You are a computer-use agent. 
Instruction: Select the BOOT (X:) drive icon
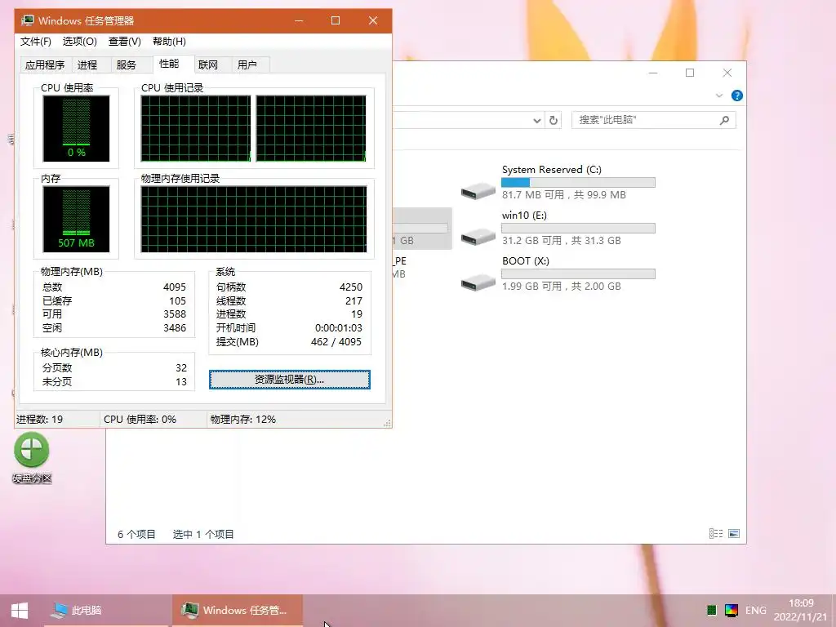(478, 282)
